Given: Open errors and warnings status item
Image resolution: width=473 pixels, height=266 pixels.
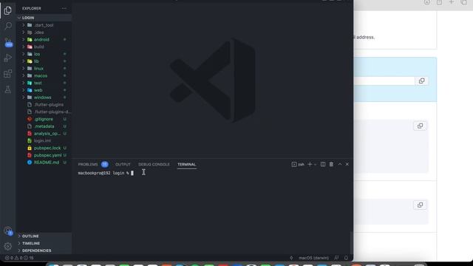Looking at the screenshot, I should point(19,258).
